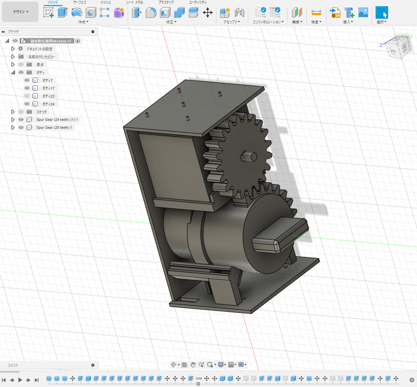Click the Pan hand icon in navigation bar
417x387 pixels.
(193, 365)
